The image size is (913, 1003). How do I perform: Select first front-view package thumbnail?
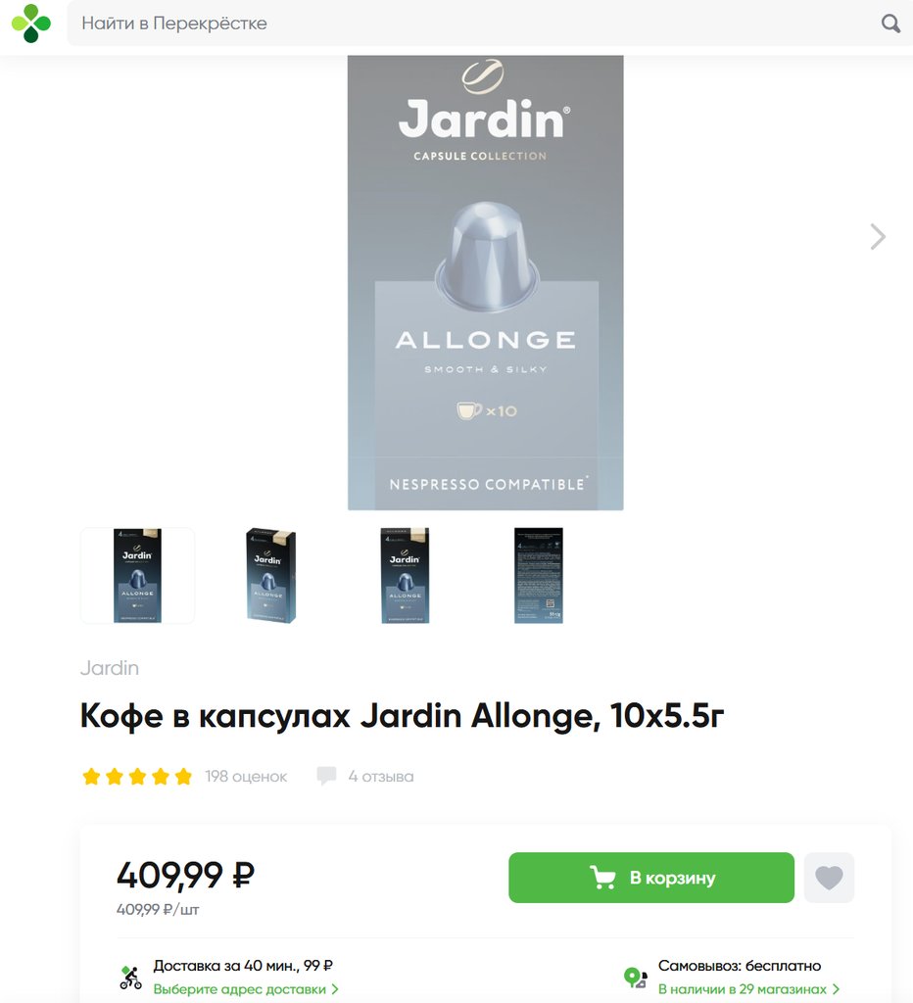(137, 575)
